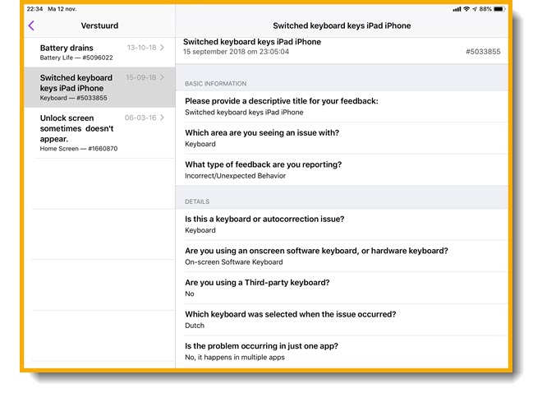The image size is (533, 393).
Task: Tap 'Are you using a Third-party keyboard?' question
Action: pos(257,282)
